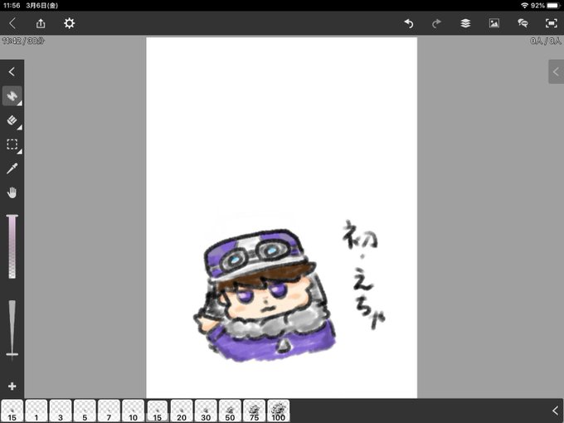Select the rectangular selection tool

[12, 144]
